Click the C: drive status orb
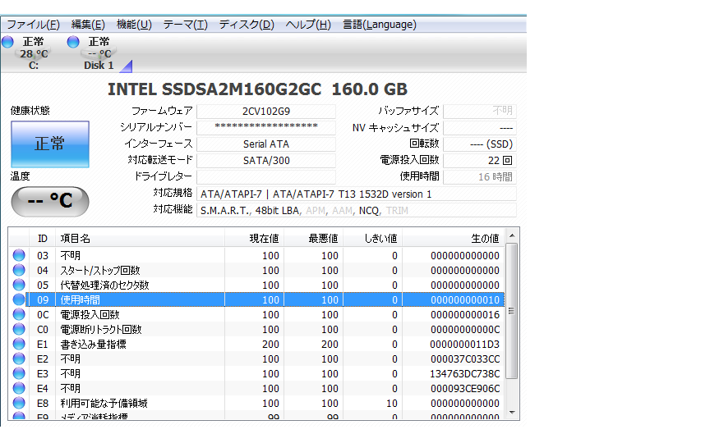The image size is (710, 443). (7, 42)
